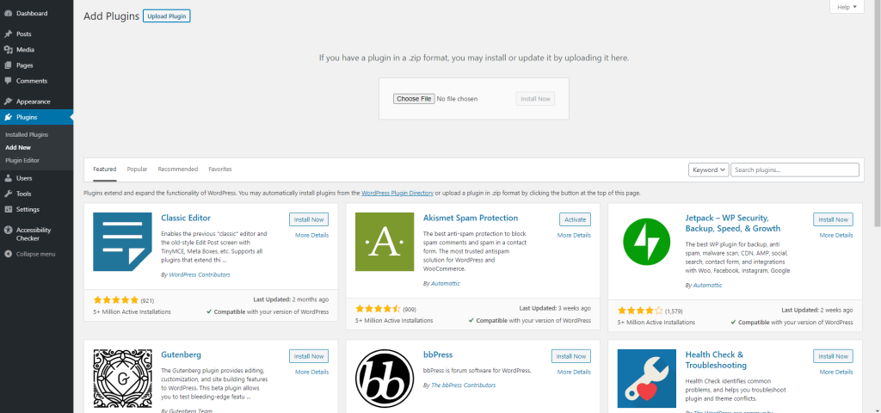Click the Jetpack plugin title link
Screen dimensions: 881x413
pos(733,223)
